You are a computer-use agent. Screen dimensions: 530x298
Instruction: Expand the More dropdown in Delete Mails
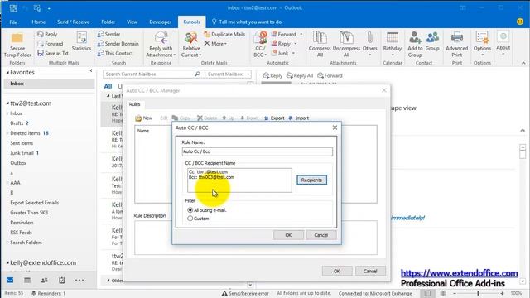pos(215,44)
